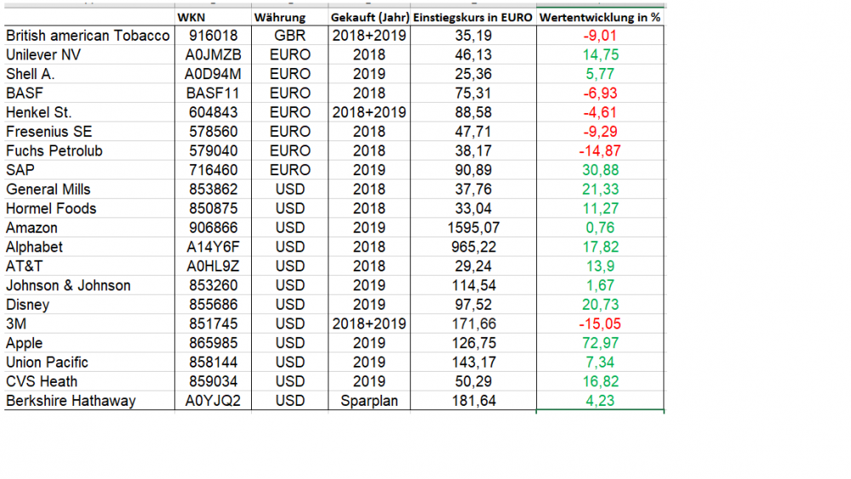Select Amazon entry price 1595,07
The width and height of the screenshot is (851, 479).
474,228
